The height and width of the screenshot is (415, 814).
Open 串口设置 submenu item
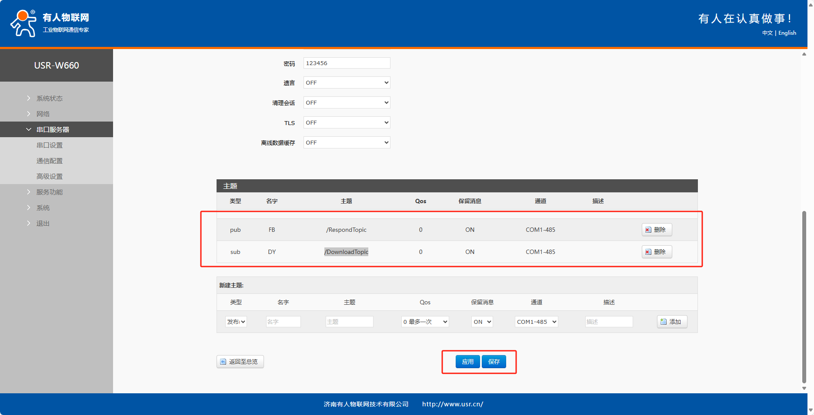click(50, 145)
